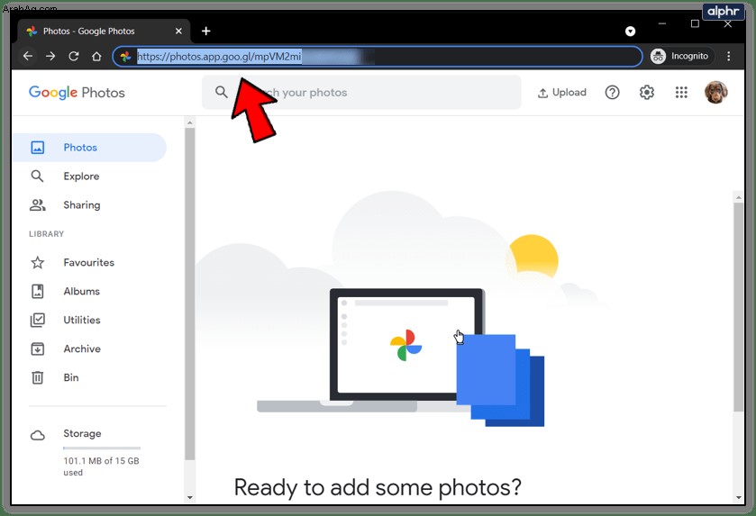Open a new tab with the plus icon
The height and width of the screenshot is (516, 756).
tap(205, 31)
